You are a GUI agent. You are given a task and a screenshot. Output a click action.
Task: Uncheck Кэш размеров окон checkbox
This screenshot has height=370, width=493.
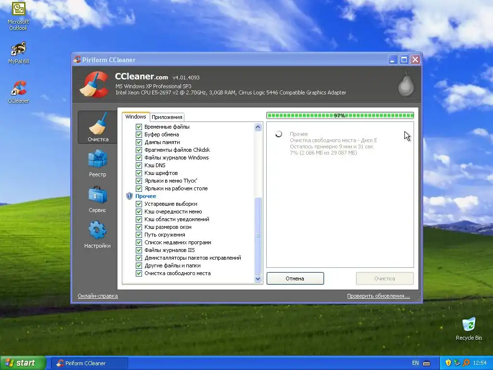(139, 227)
